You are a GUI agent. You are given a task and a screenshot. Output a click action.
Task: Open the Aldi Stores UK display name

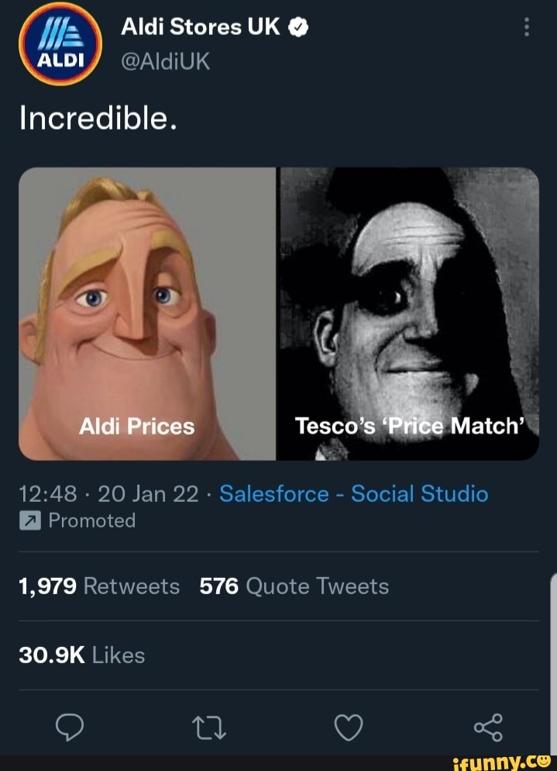pos(202,28)
